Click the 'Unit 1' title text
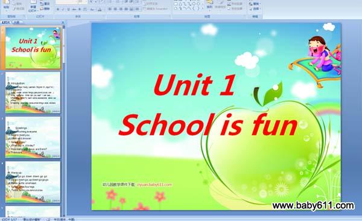The image size is (362, 221). click(194, 85)
